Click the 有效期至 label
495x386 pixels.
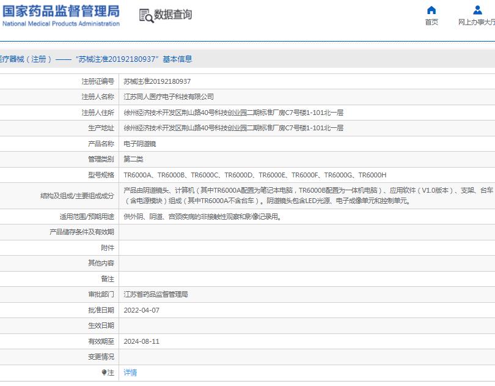pyautogui.click(x=101, y=341)
